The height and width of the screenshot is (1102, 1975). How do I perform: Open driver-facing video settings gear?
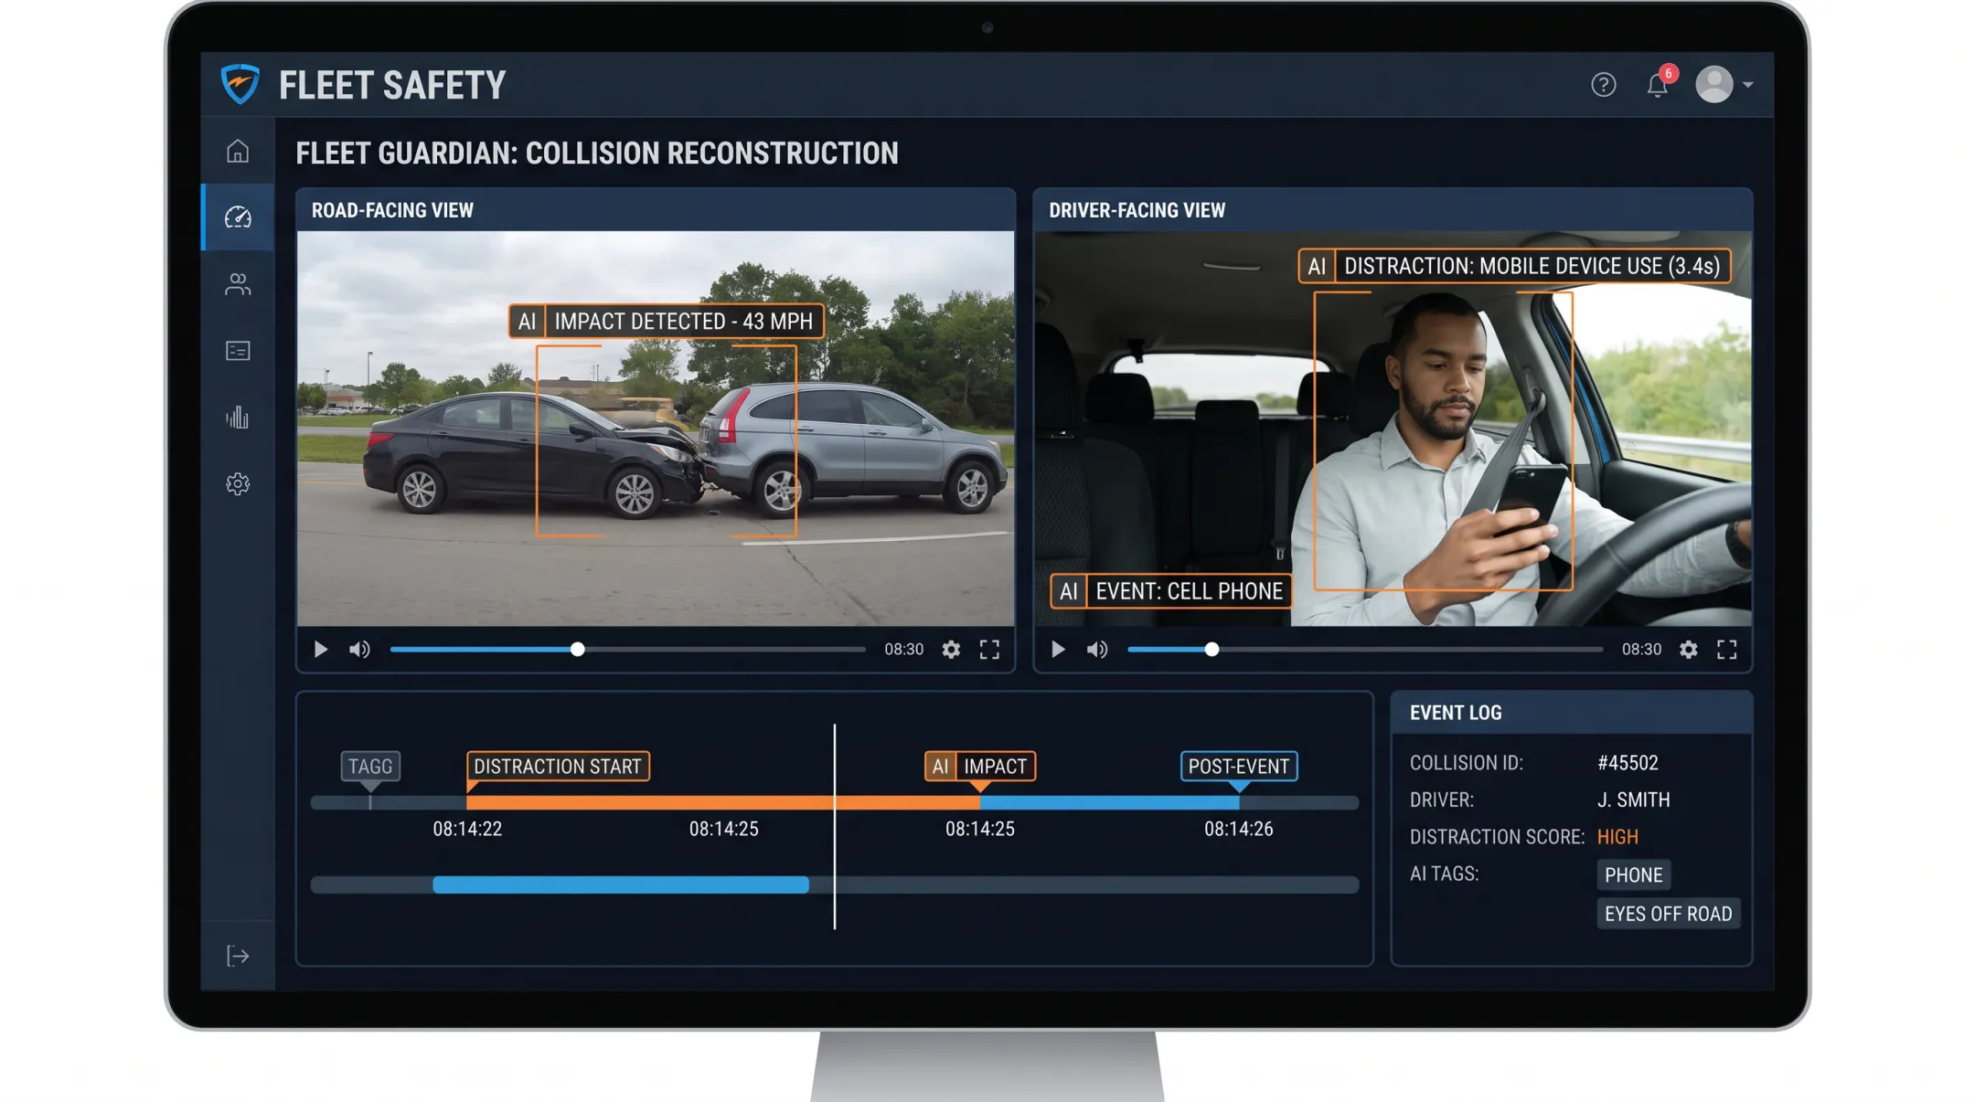tap(1689, 650)
